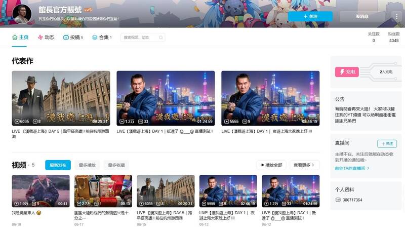Open the 02:46:19 video in 视频 list
Screen dimensions: 405x232
pyautogui.click(x=228, y=191)
